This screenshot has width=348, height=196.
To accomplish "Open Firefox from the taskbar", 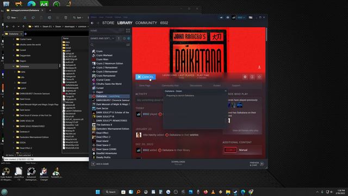I will pyautogui.click(x=206, y=192).
